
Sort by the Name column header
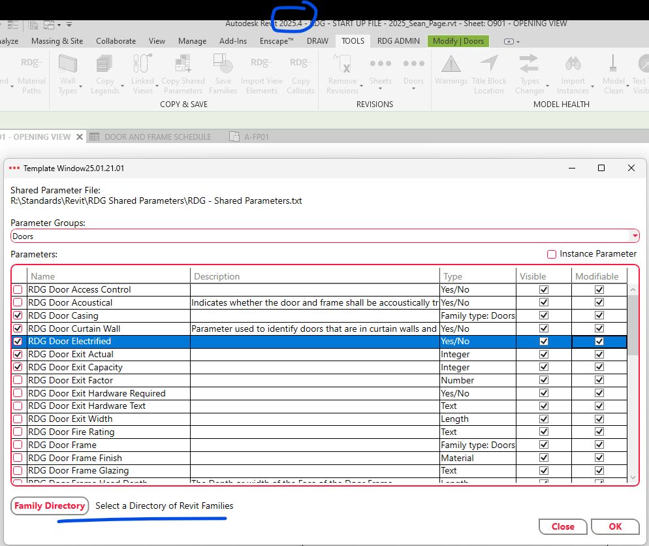[108, 276]
